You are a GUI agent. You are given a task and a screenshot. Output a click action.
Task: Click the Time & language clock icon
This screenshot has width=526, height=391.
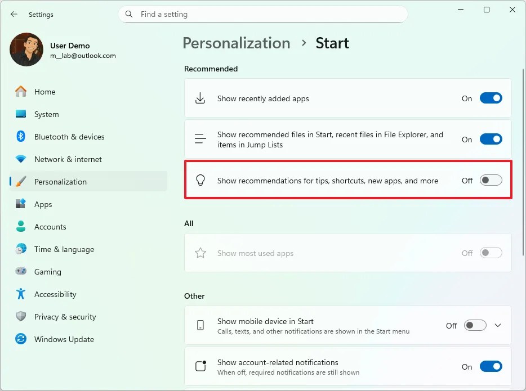click(x=21, y=249)
